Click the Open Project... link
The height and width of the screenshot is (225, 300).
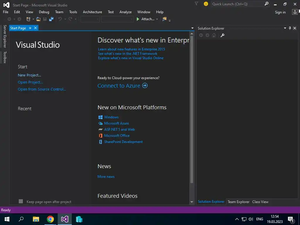(x=30, y=82)
